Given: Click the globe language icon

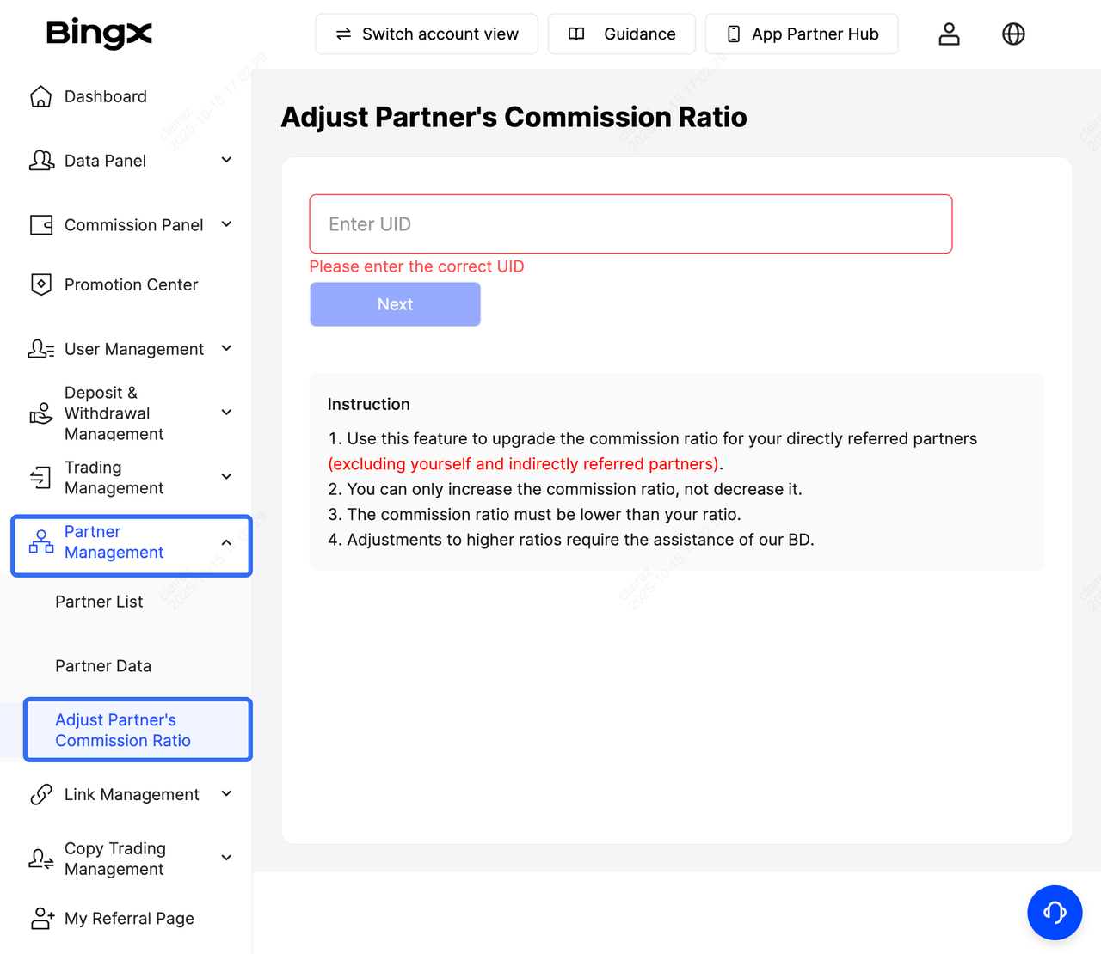Looking at the screenshot, I should (x=1013, y=34).
